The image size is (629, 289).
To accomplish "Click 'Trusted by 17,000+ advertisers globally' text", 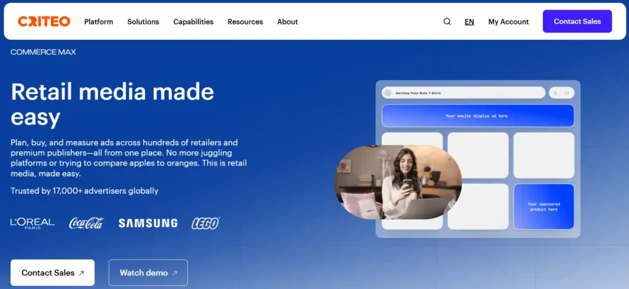I will tap(85, 190).
